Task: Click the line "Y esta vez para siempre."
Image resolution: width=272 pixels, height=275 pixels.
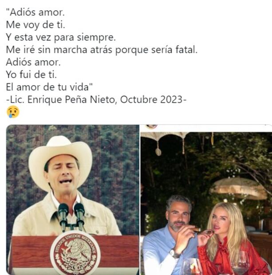Action: [x=61, y=37]
